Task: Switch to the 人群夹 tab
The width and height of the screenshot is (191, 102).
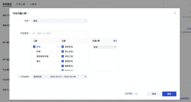Action: pyautogui.click(x=33, y=4)
